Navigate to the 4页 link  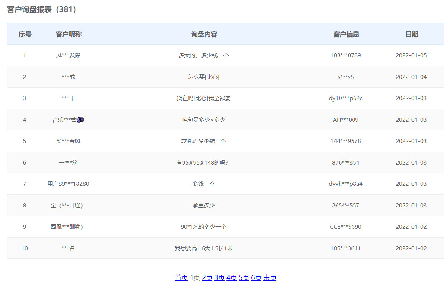click(x=231, y=277)
